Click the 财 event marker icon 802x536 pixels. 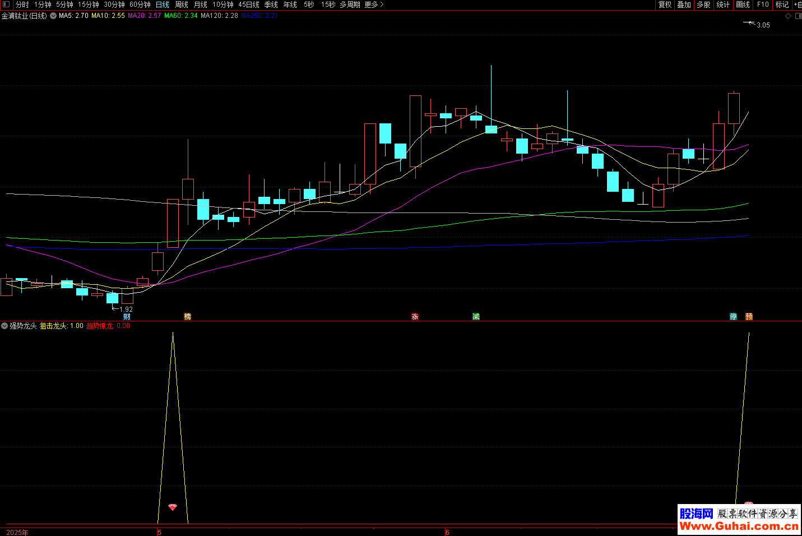127,317
